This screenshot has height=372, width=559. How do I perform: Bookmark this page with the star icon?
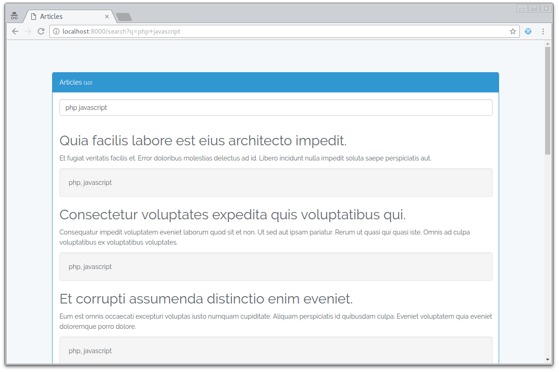pos(512,31)
